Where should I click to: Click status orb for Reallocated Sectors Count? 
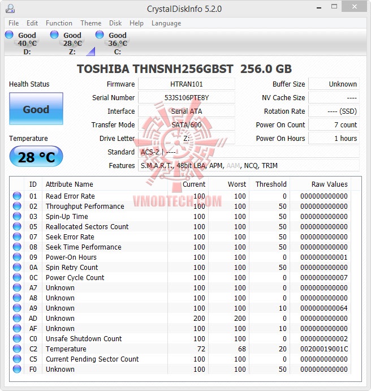tap(17, 226)
